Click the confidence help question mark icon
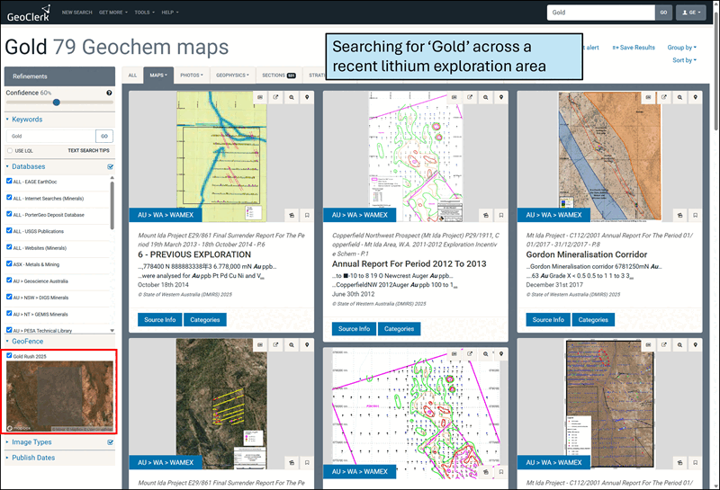This screenshot has width=720, height=490. pyautogui.click(x=109, y=93)
